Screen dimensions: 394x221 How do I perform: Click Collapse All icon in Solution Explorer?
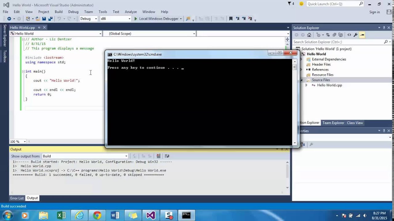point(334,35)
